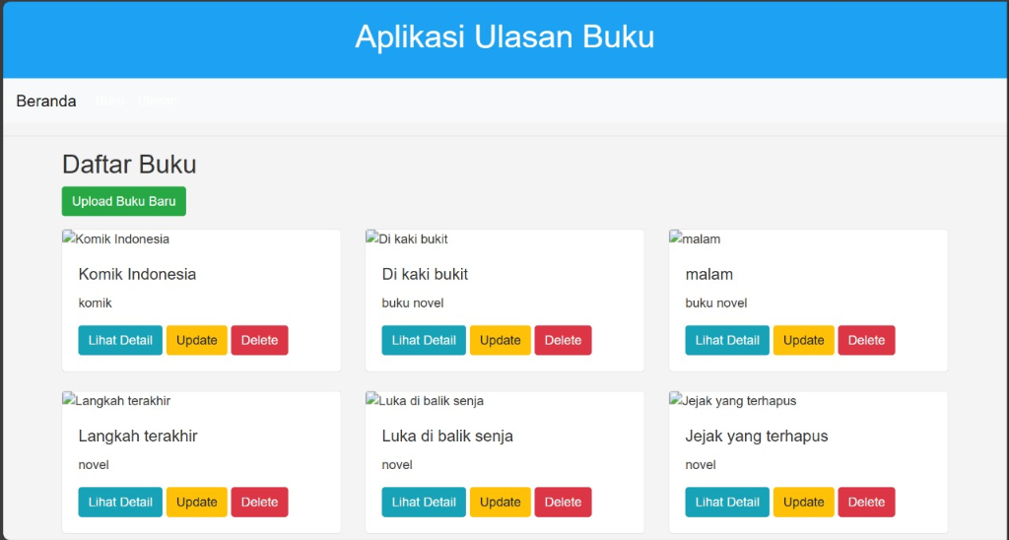Open the faint Buku navigation link

coord(109,101)
